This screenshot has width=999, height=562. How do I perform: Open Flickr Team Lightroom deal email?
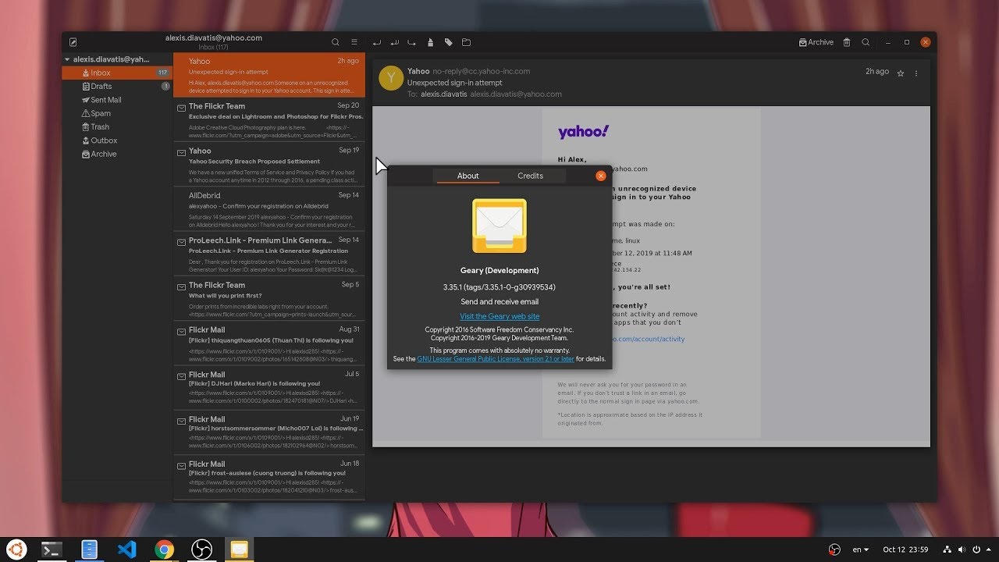coord(268,120)
